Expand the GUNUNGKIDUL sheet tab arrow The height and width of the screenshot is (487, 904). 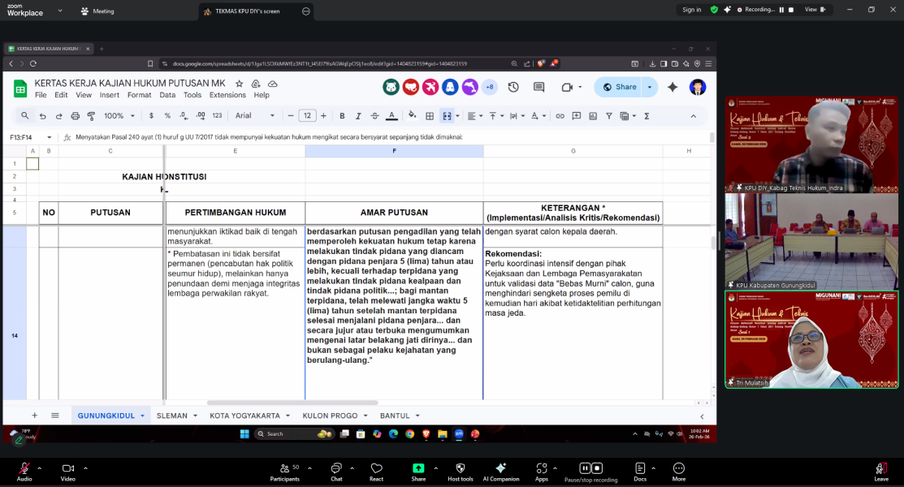pos(142,416)
